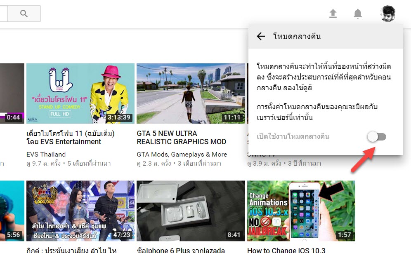Open the upload video icon
The height and width of the screenshot is (253, 411).
[333, 14]
